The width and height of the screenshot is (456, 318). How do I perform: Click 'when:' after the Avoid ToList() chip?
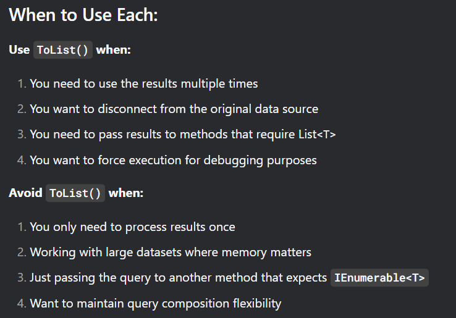point(126,193)
